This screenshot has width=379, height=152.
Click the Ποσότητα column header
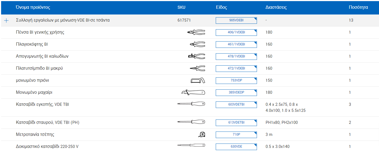[x=358, y=7]
